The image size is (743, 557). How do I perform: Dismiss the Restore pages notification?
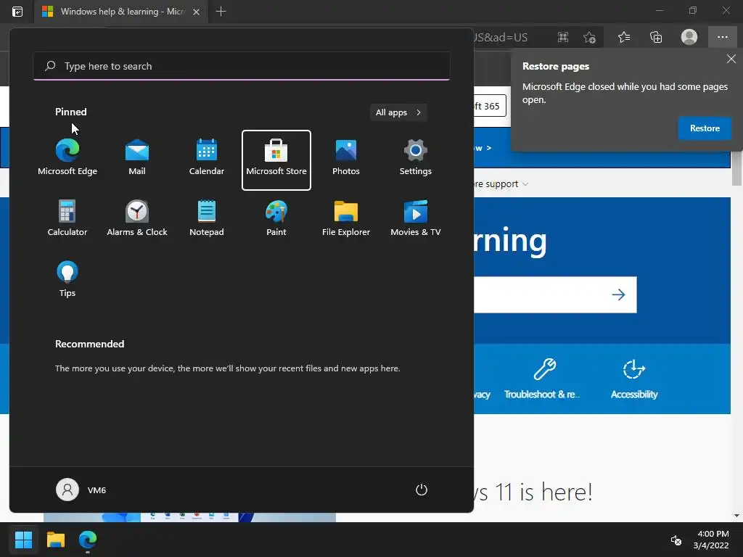click(731, 59)
